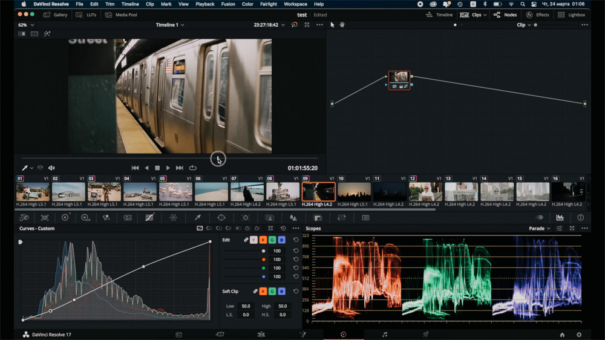Open the Power Window palette
The height and width of the screenshot is (340, 605).
pos(221,217)
